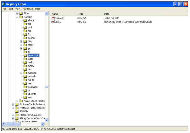Click the Handler folder icon

(x=21, y=17)
